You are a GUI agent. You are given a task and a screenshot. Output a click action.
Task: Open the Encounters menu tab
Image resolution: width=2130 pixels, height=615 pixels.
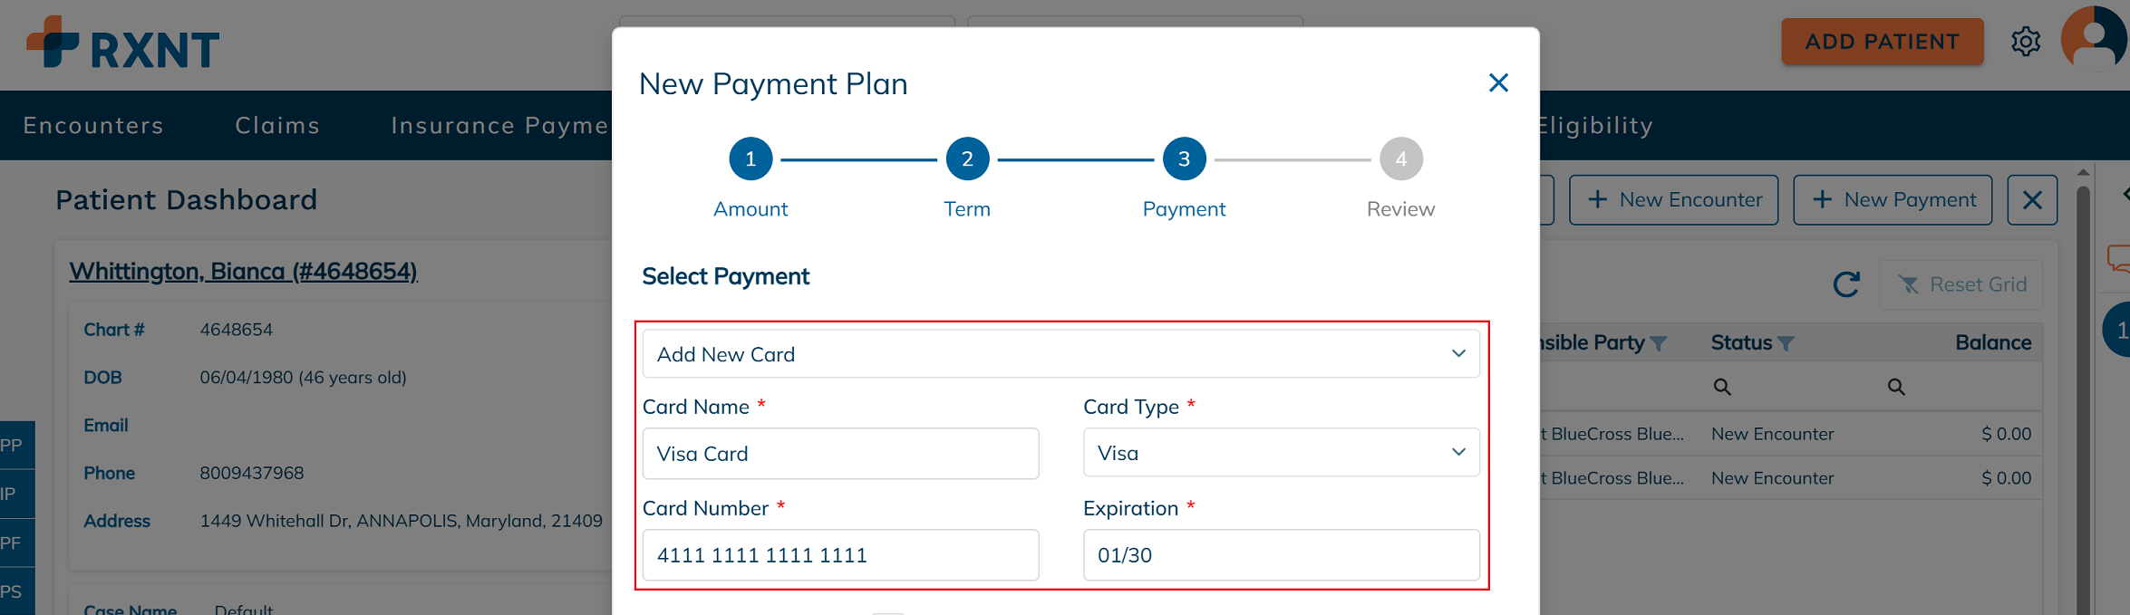tap(93, 125)
